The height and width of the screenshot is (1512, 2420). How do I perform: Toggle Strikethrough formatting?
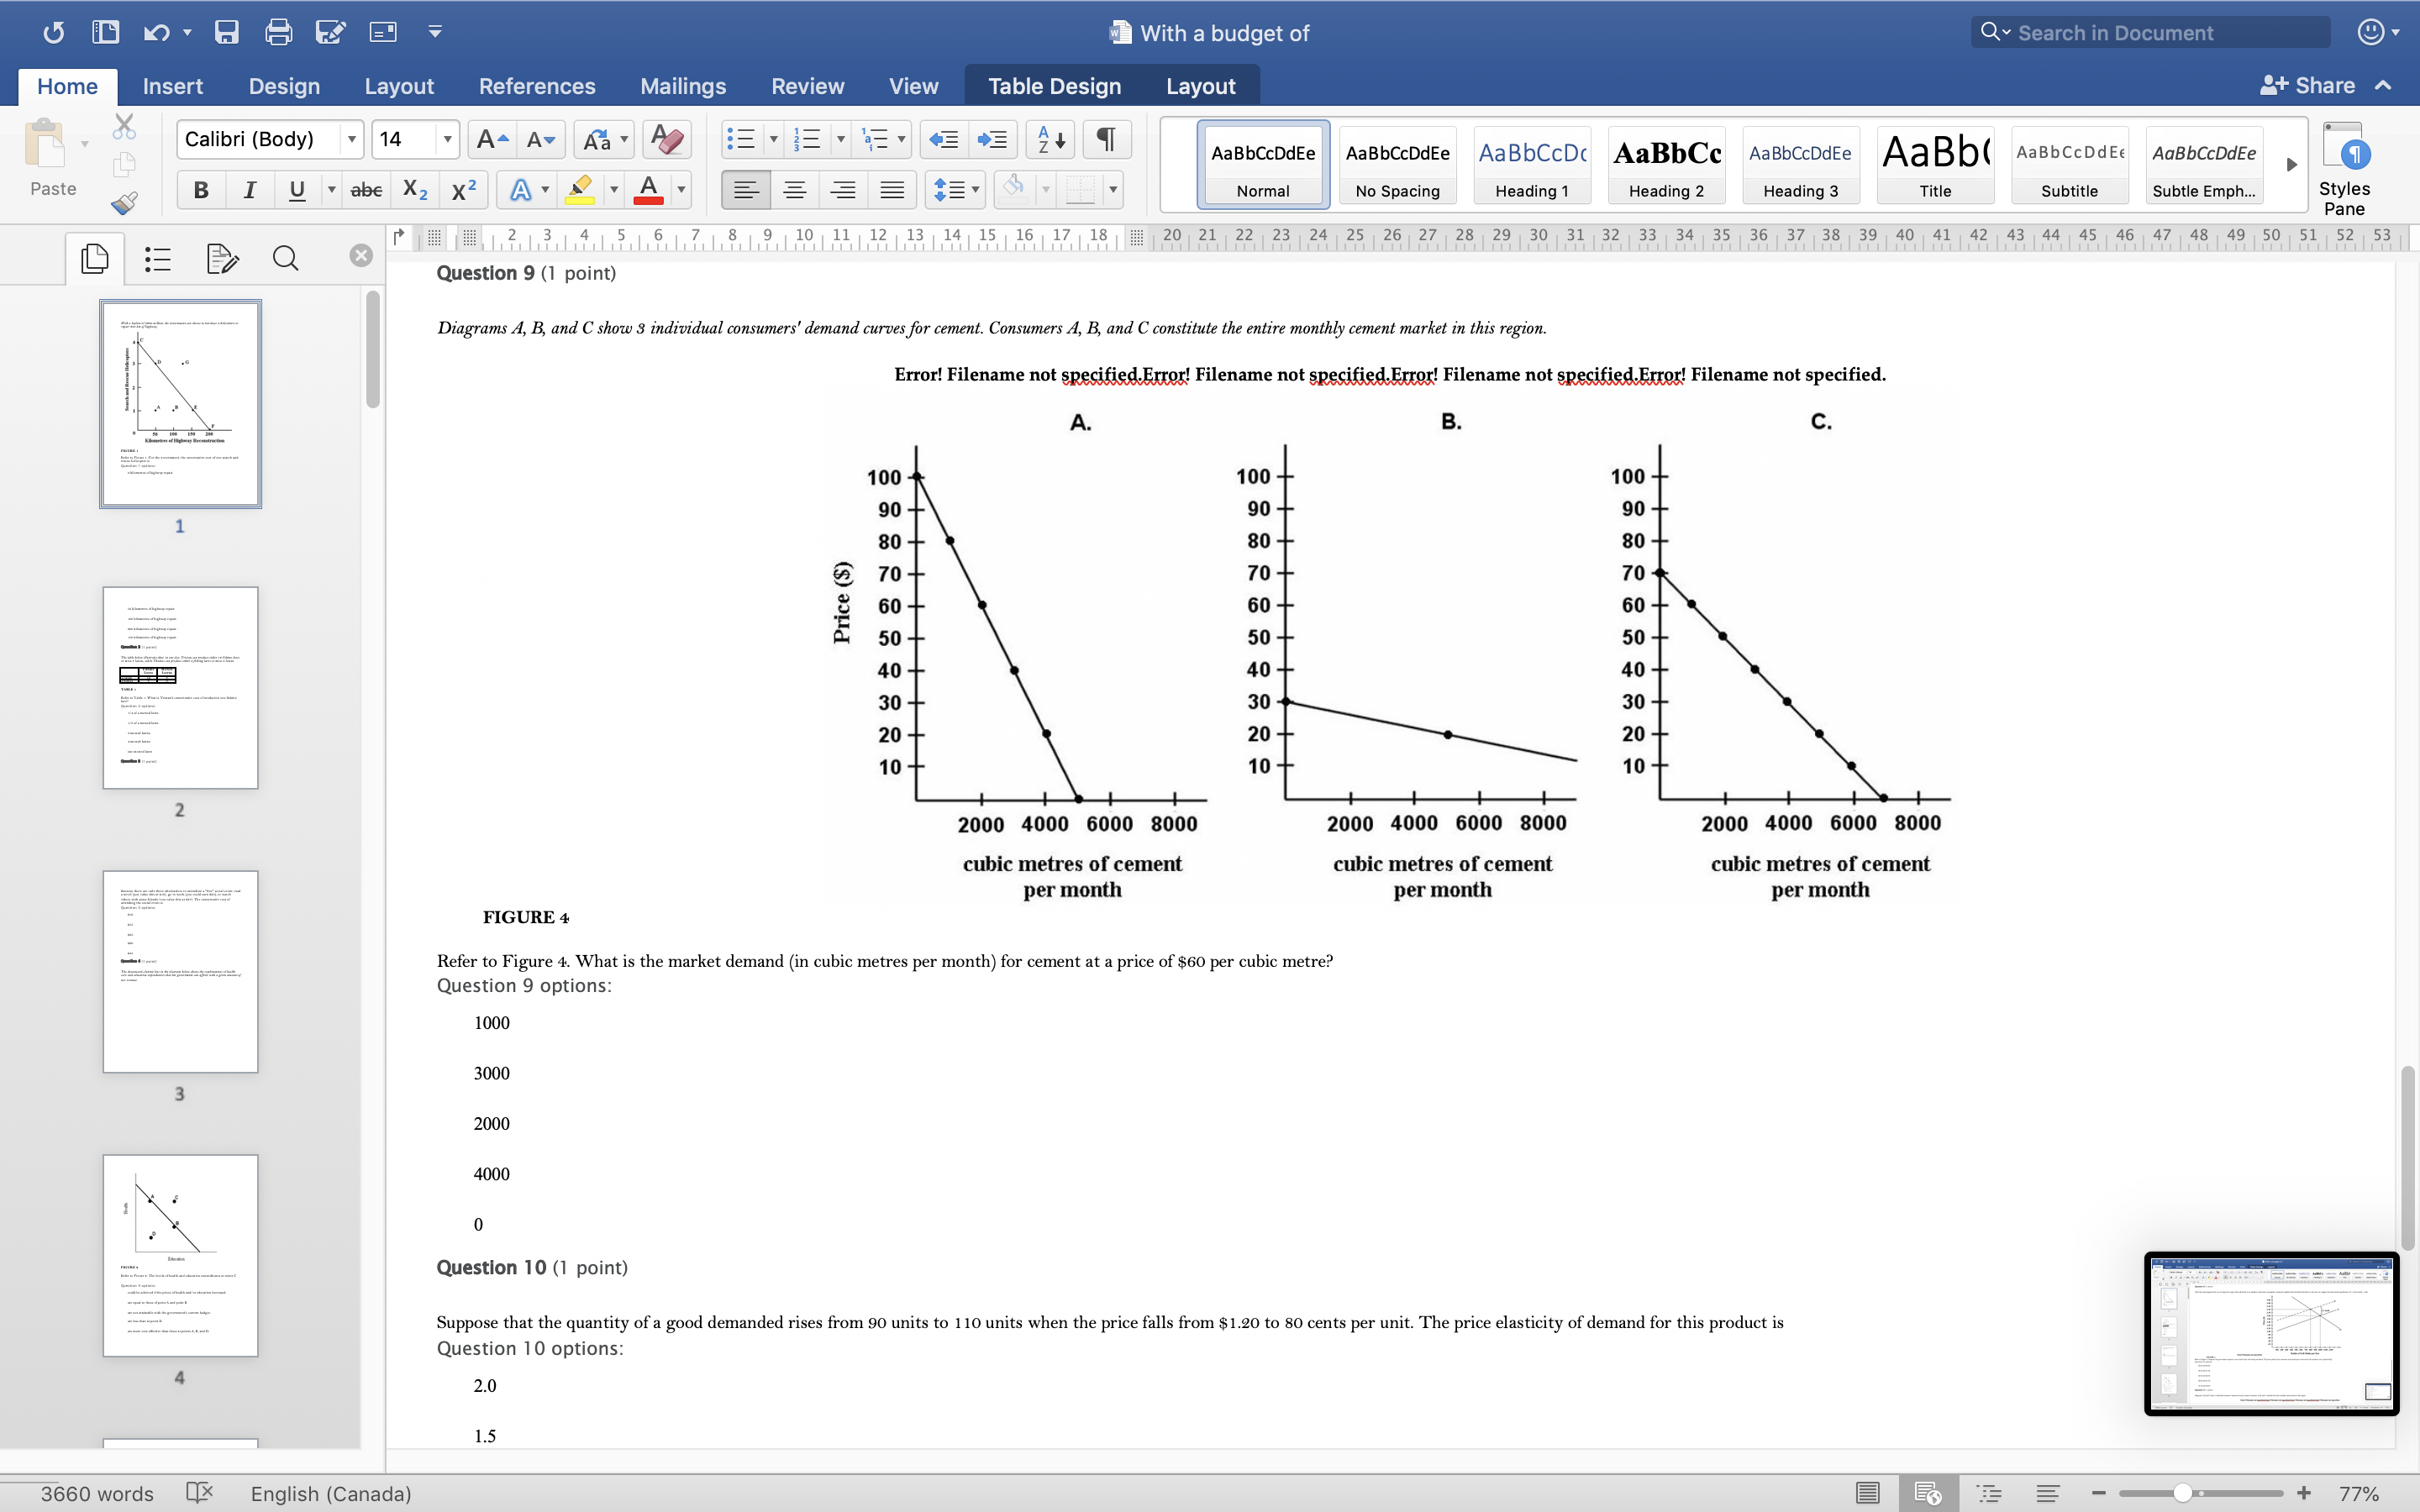coord(366,190)
